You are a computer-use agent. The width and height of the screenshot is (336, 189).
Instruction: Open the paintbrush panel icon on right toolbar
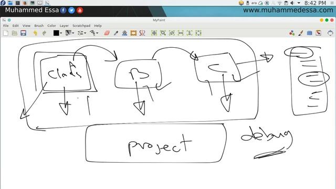[x=301, y=33]
